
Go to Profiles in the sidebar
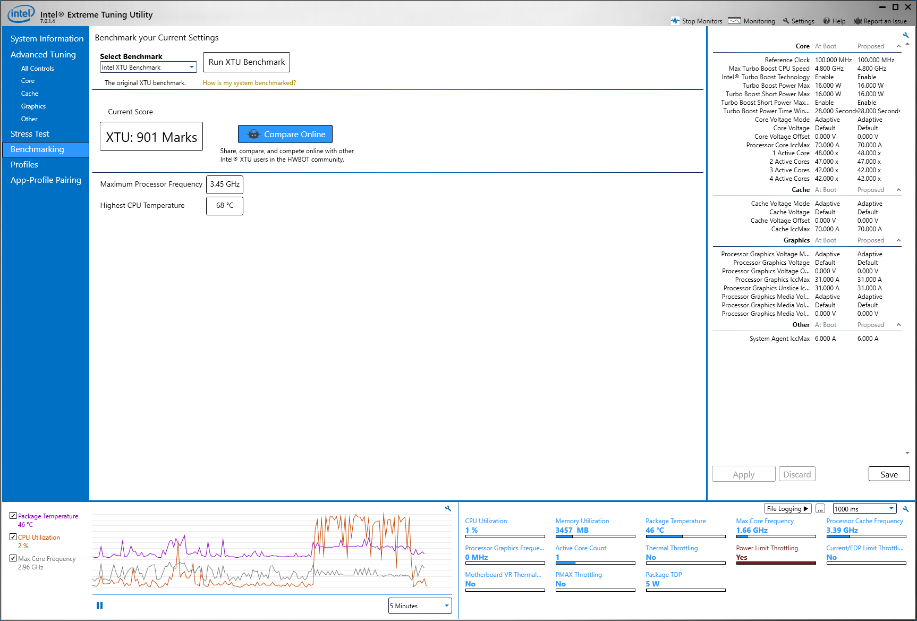24,165
